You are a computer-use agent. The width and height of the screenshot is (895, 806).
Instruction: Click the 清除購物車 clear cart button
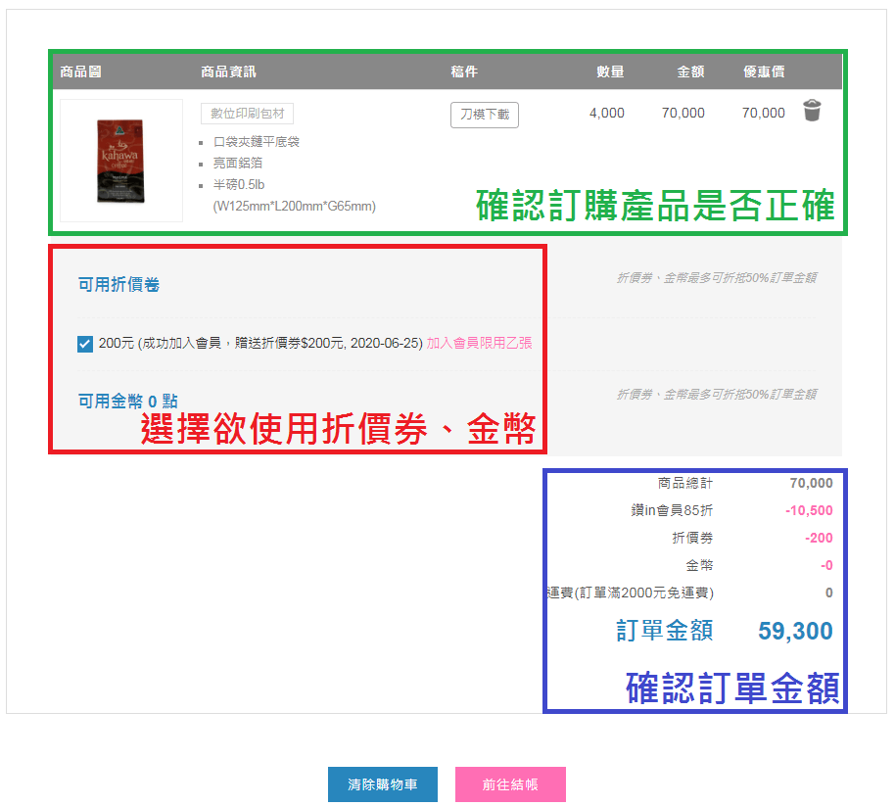coord(382,784)
